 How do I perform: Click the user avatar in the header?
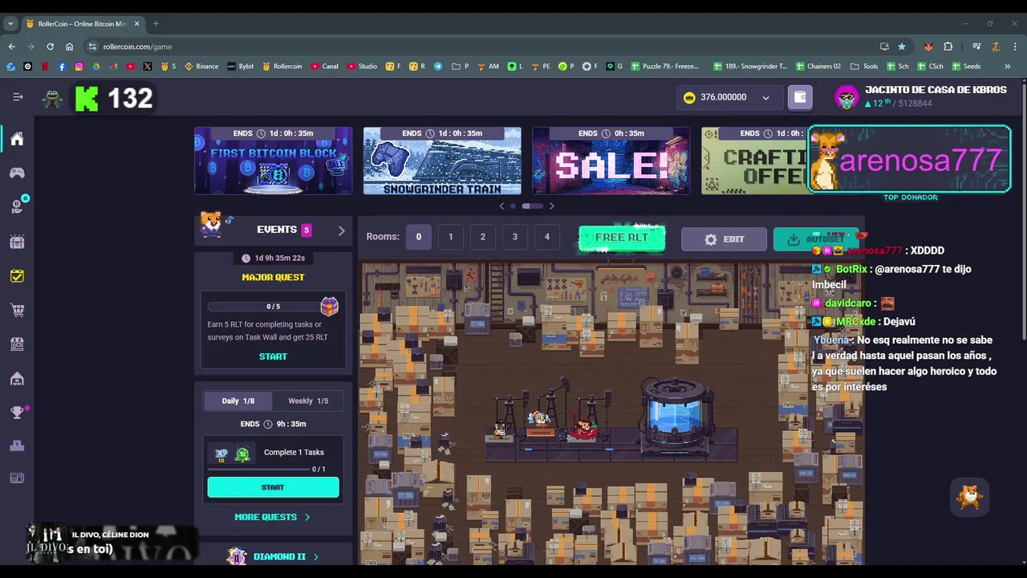tap(846, 97)
